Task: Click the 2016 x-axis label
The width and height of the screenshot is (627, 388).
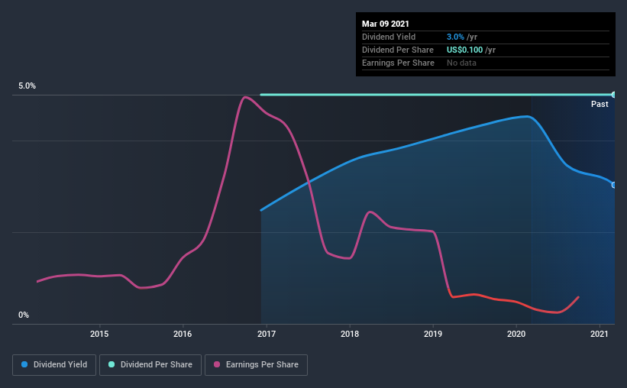Action: click(183, 334)
